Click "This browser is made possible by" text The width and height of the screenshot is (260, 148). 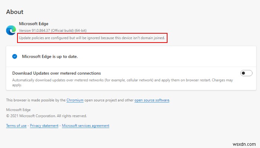[x=36, y=100]
